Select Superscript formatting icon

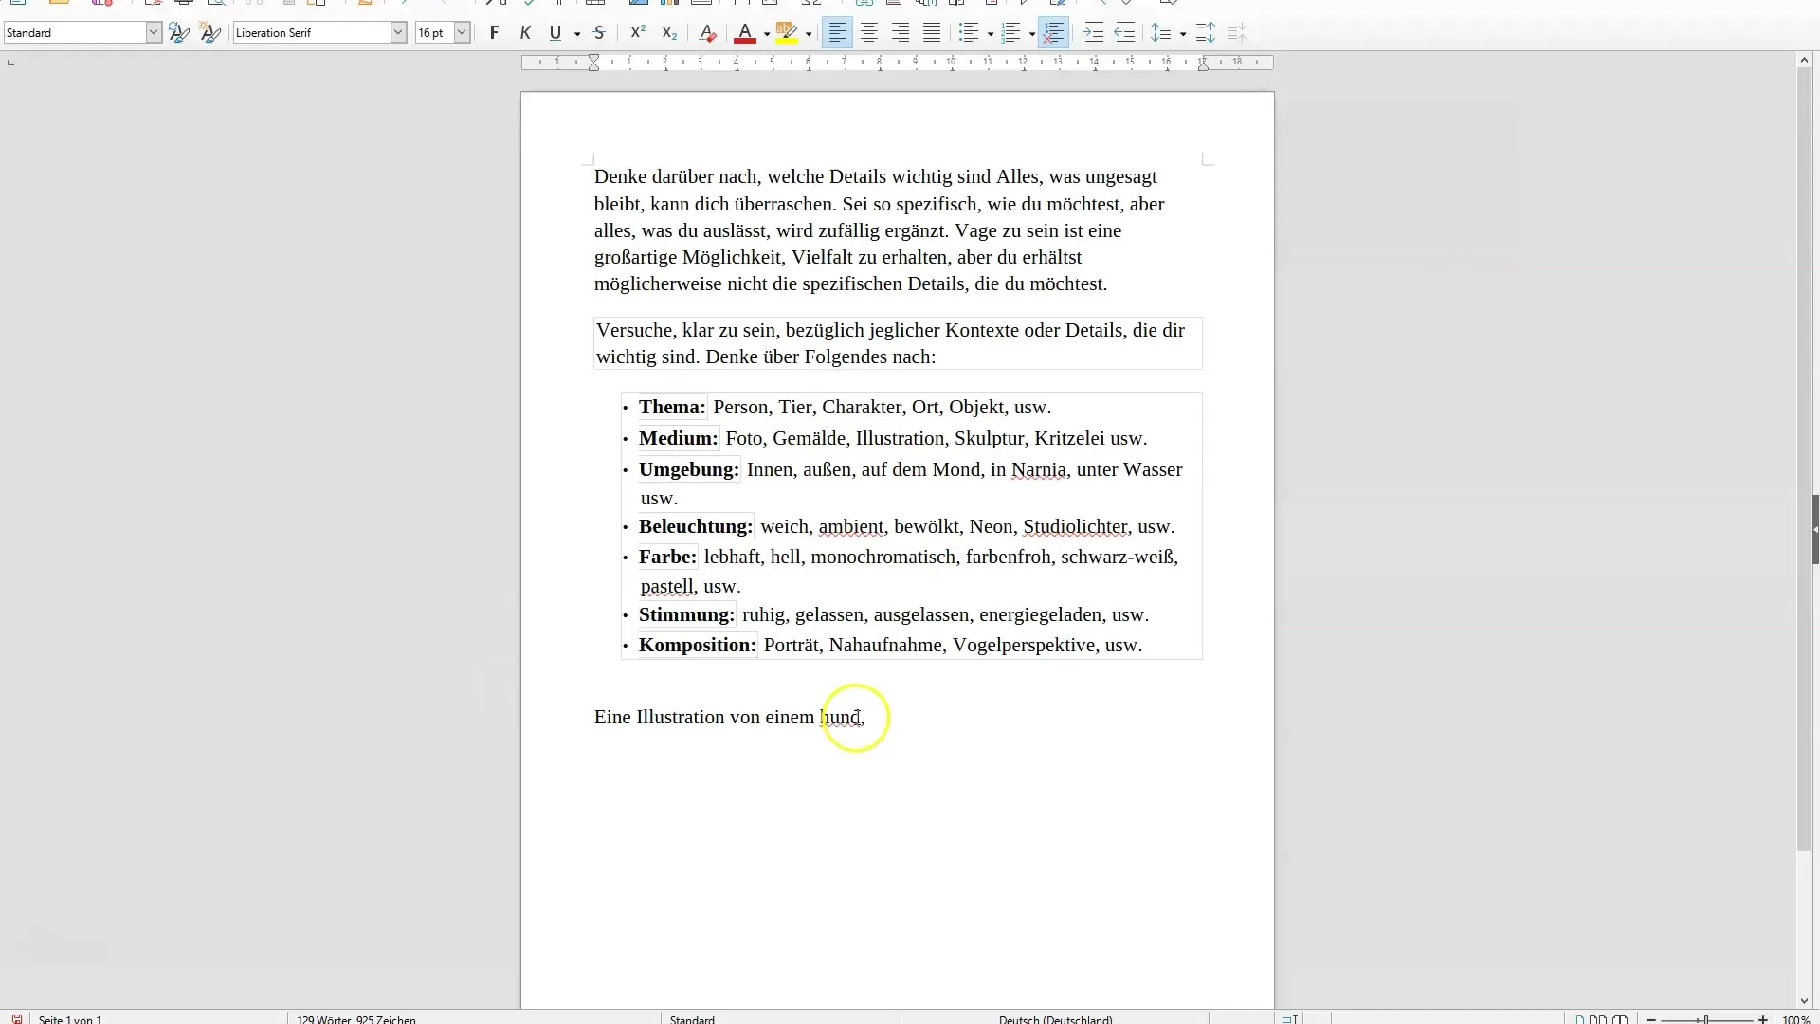(636, 32)
